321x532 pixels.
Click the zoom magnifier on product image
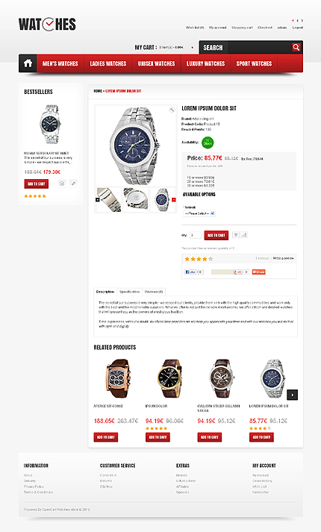coord(172,110)
